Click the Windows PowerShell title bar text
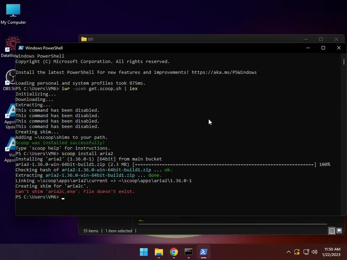The image size is (347, 260). (44, 48)
